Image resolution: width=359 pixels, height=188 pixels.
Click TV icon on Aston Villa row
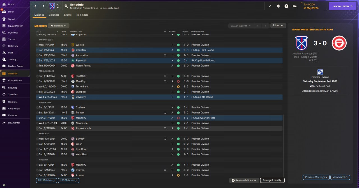pyautogui.click(x=165, y=55)
